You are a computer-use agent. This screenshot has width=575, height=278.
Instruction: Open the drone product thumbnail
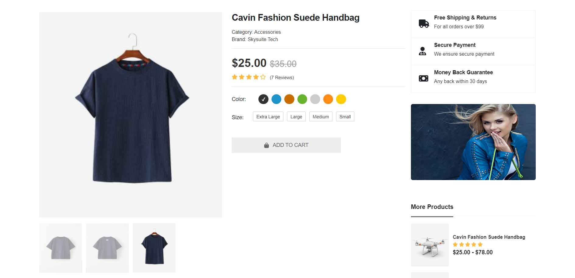tap(430, 245)
